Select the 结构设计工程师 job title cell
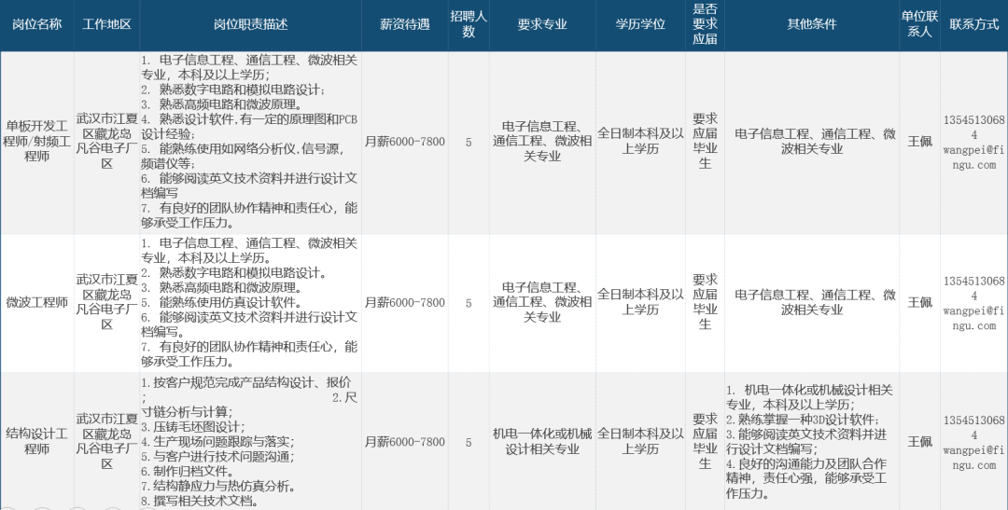 (37, 441)
